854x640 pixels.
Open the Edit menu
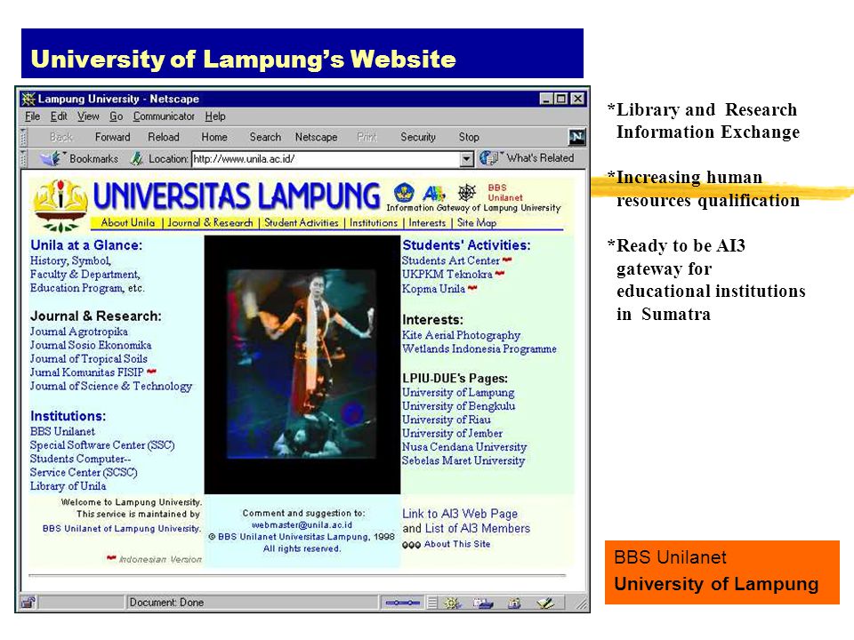59,116
